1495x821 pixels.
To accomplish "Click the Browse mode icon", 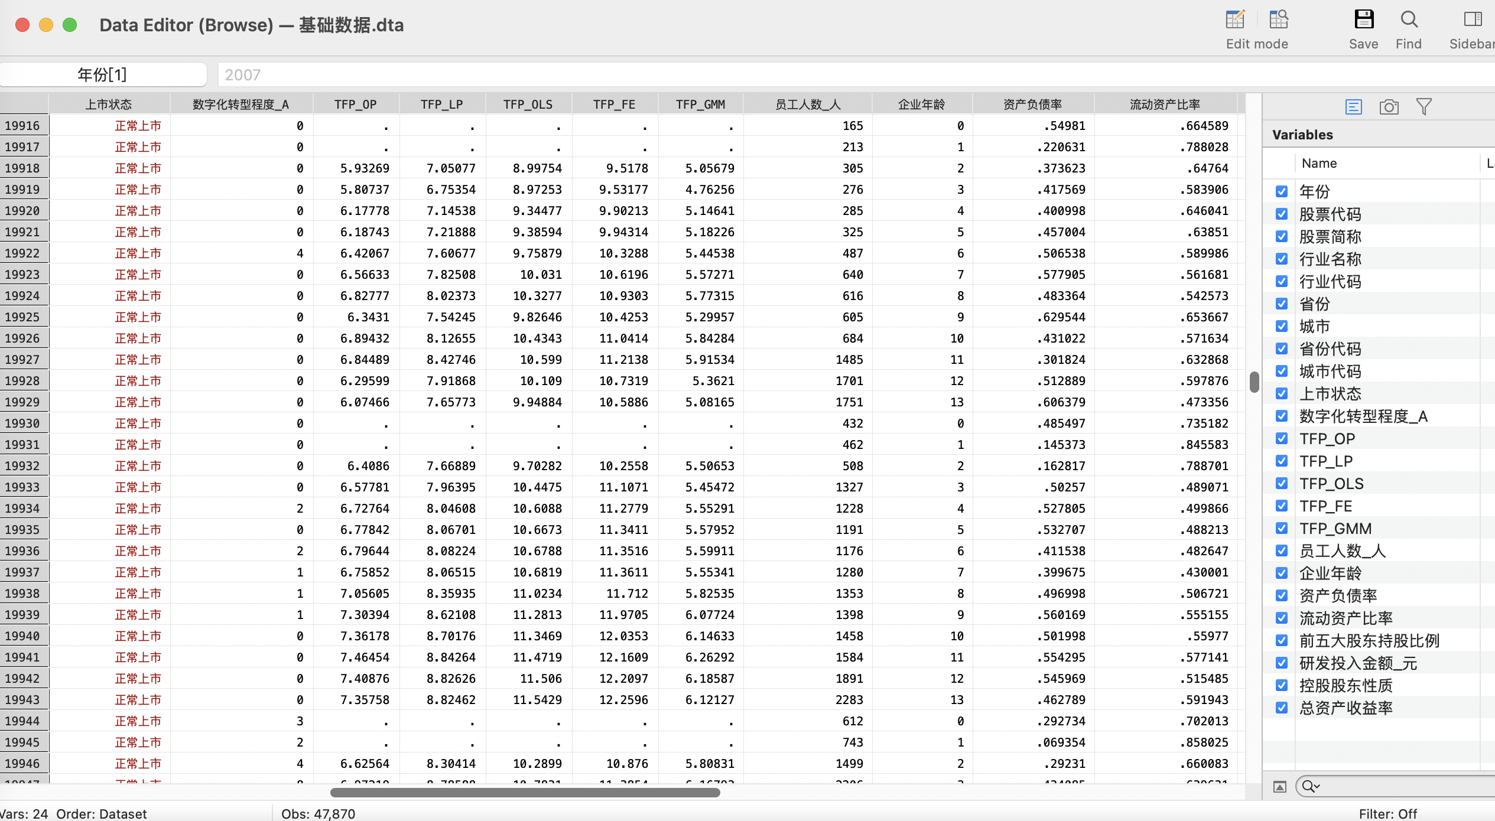I will pos(1279,19).
